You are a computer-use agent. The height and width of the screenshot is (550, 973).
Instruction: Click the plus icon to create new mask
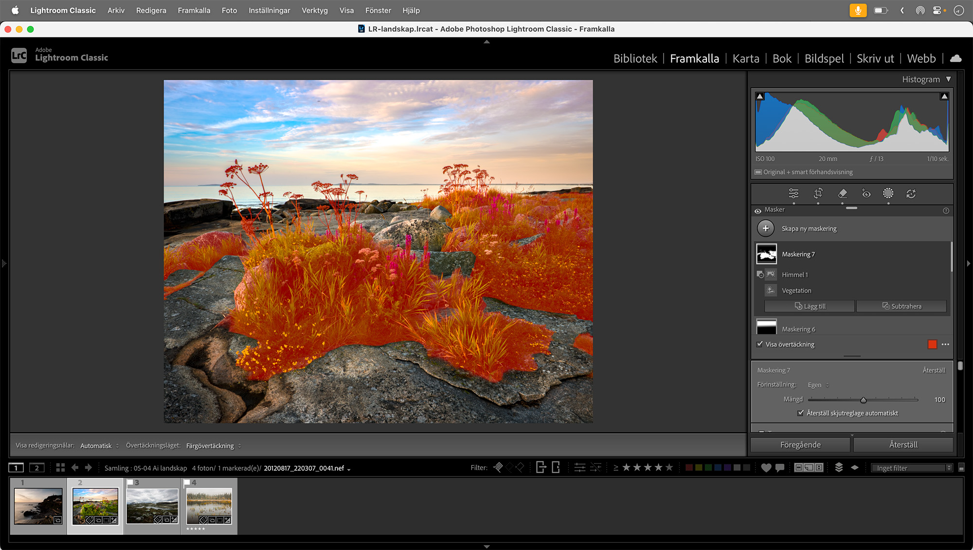coord(766,228)
